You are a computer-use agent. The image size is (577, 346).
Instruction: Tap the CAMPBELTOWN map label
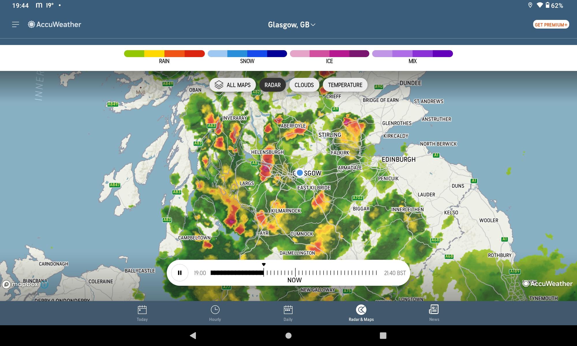point(194,238)
